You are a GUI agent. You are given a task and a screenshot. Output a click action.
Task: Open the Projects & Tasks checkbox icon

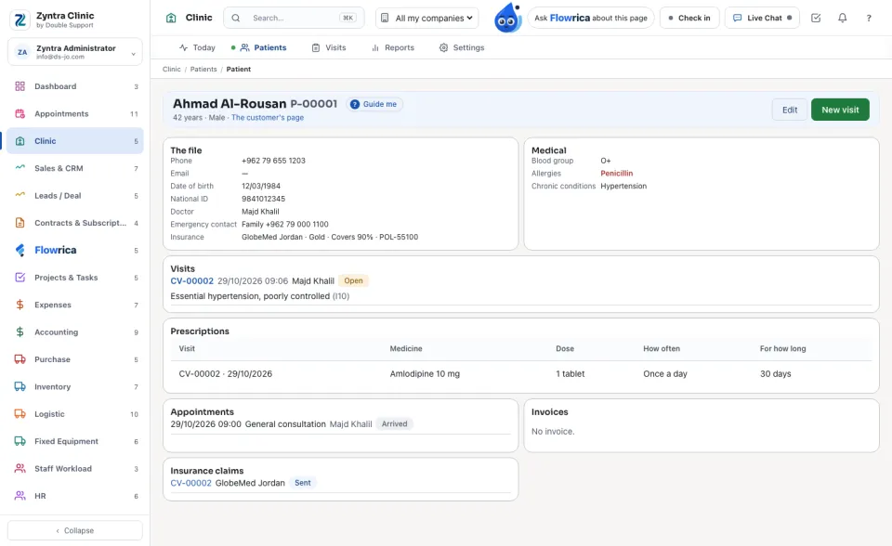coord(20,278)
